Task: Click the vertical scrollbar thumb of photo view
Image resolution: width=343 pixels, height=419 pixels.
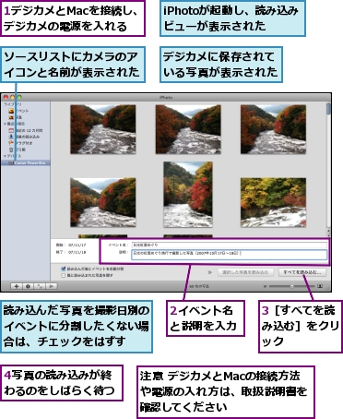Action: coord(328,109)
